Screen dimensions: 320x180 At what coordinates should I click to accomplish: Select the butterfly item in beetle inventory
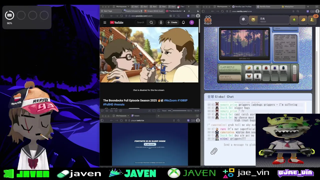click(249, 77)
